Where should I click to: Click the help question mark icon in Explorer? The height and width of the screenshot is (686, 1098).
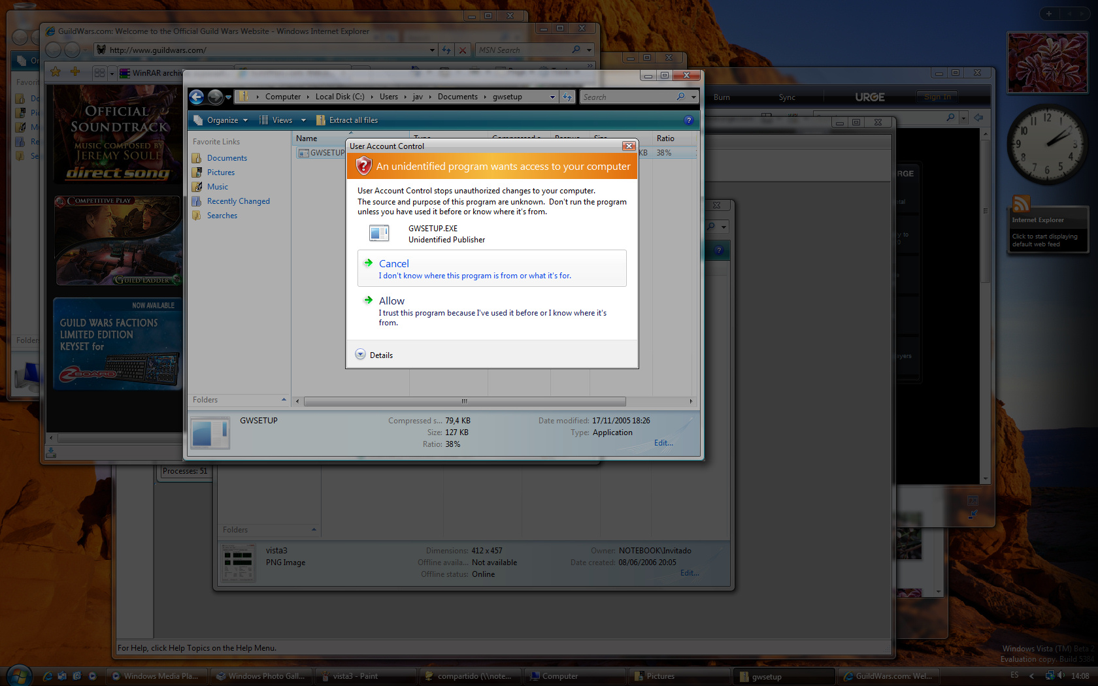point(688,120)
